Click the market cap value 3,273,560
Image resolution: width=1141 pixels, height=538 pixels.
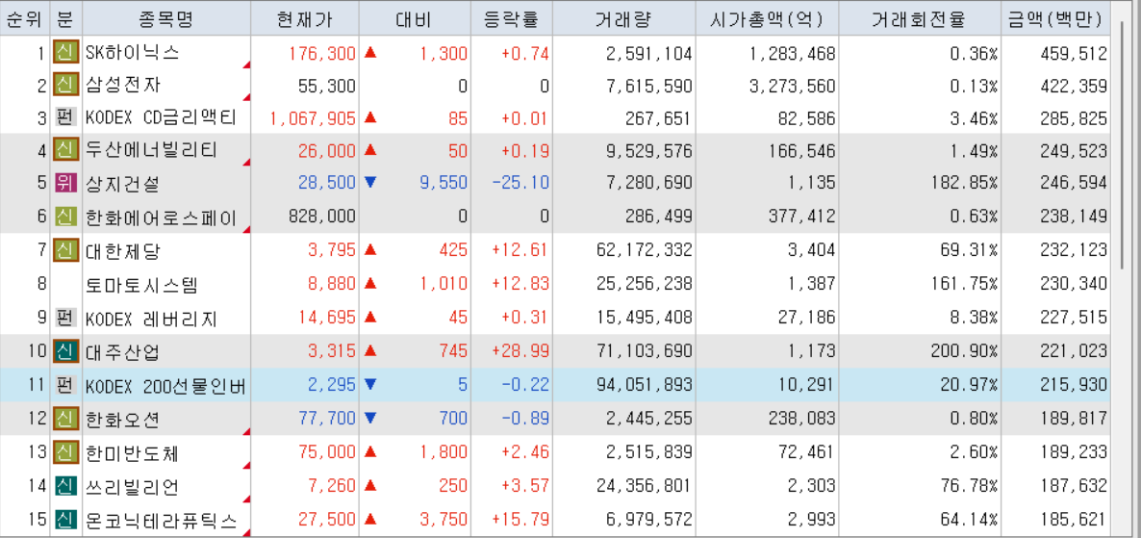pyautogui.click(x=793, y=86)
